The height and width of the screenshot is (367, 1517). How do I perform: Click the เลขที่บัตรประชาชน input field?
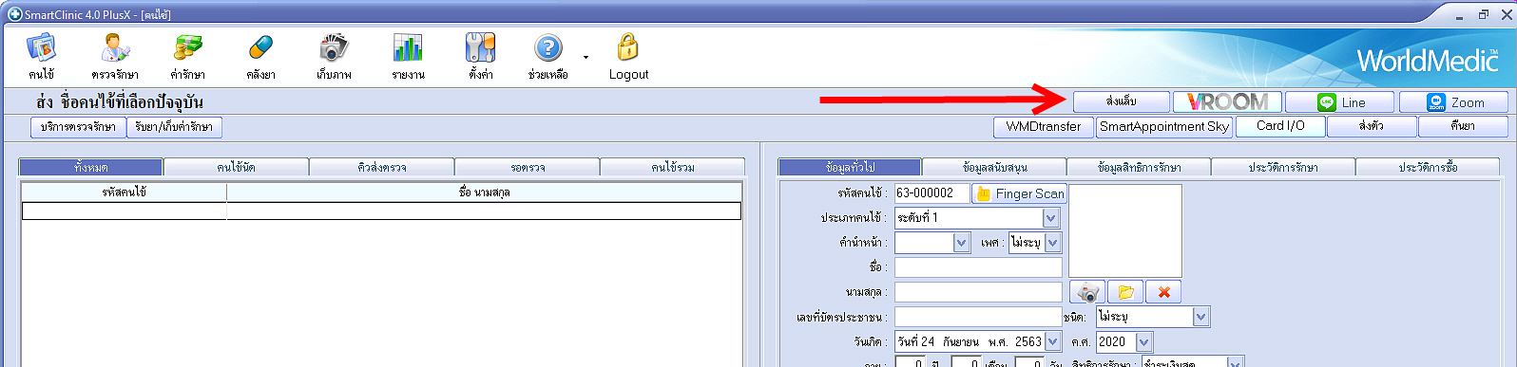coord(978,317)
